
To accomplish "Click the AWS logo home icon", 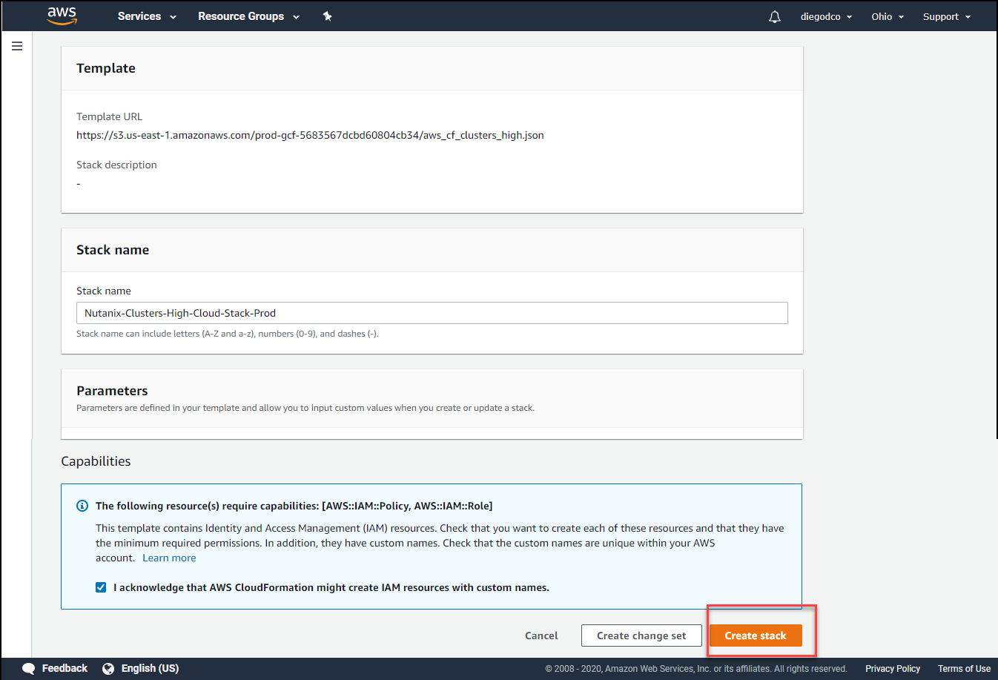I will (62, 16).
